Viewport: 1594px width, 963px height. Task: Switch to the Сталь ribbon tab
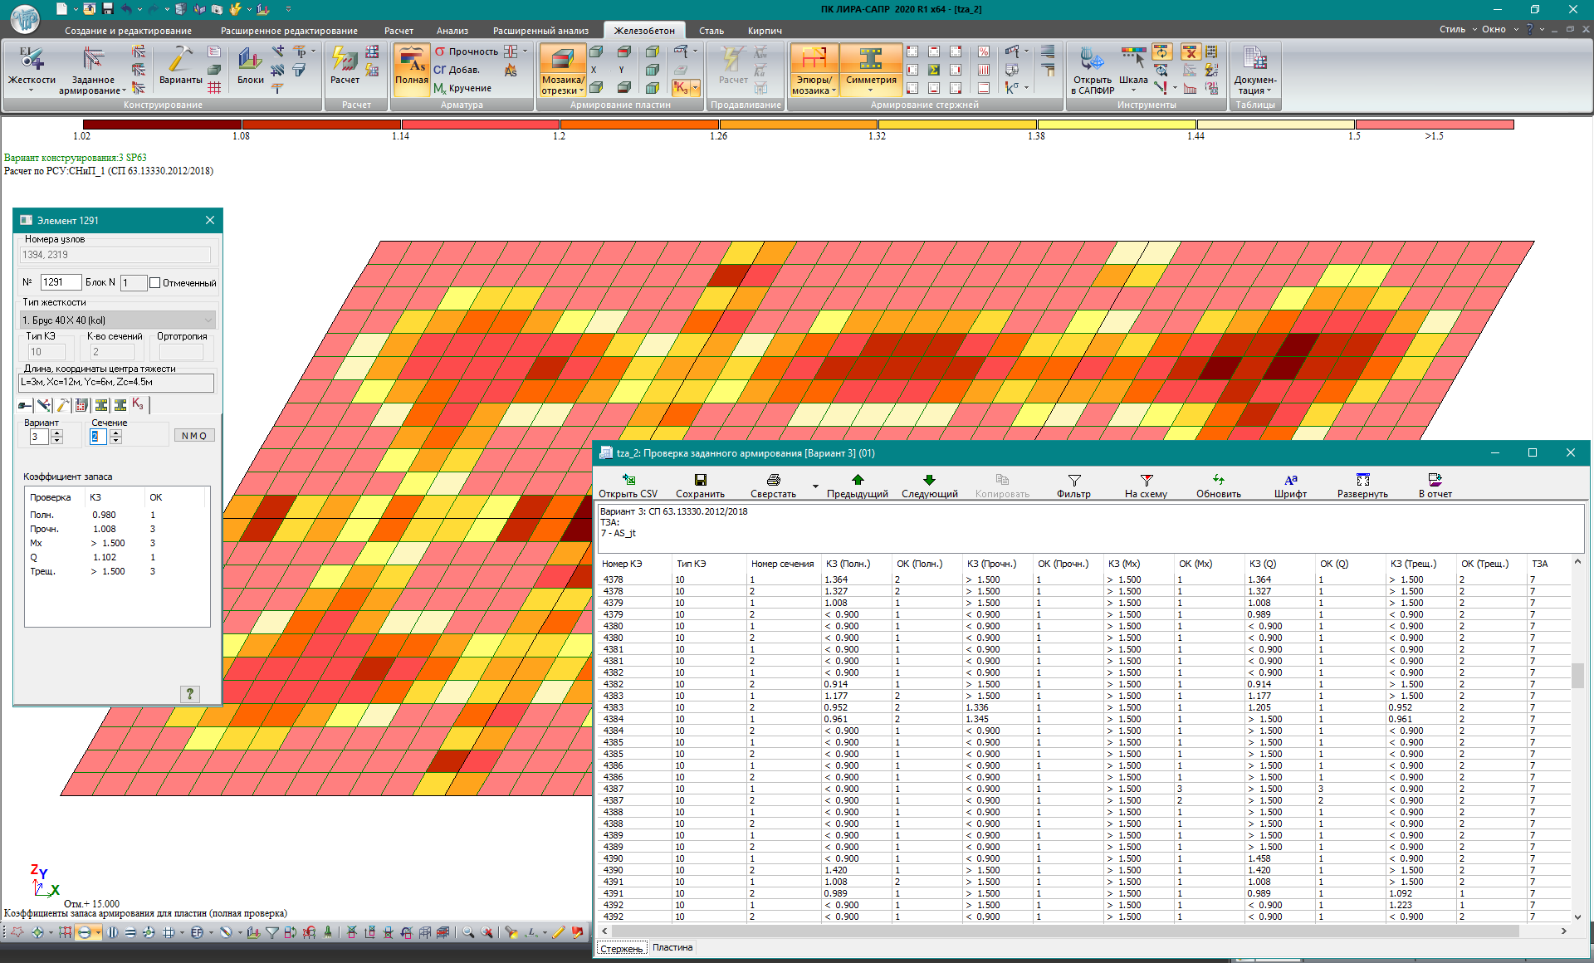tap(711, 31)
